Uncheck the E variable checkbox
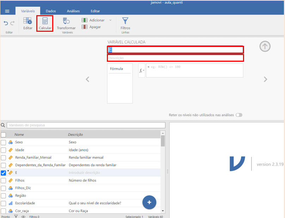The height and width of the screenshot is (218, 285). (x=4, y=173)
